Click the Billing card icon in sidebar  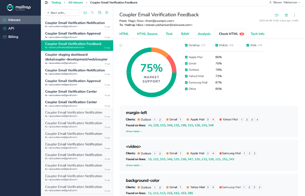[5, 37]
